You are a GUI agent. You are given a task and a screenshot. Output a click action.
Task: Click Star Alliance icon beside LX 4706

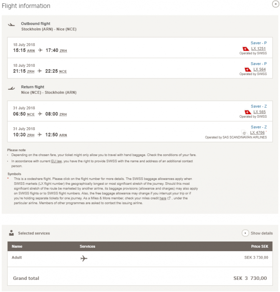point(244,133)
